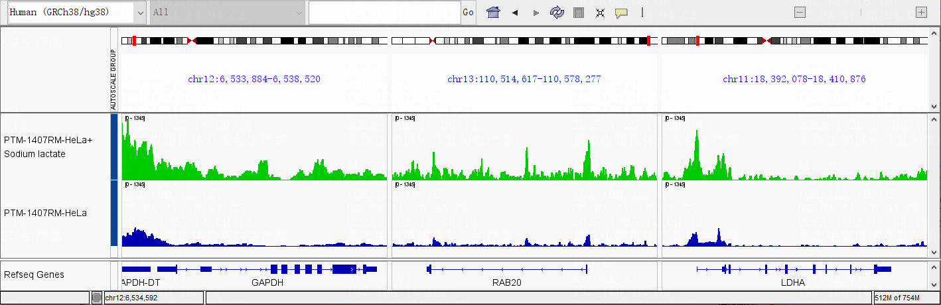Select the PTM-1407RM-HeLa+ Sodium lactate track
The height and width of the screenshot is (305, 941).
click(x=48, y=147)
